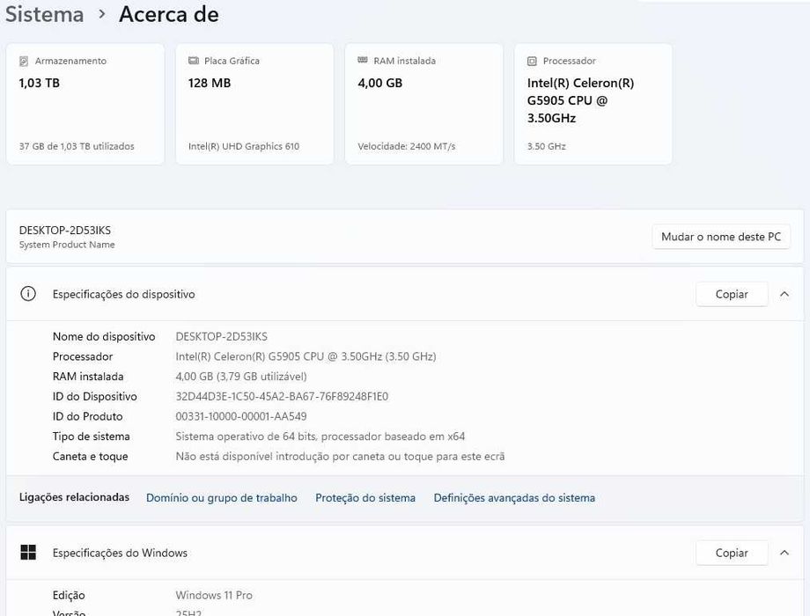
Task: Open Domínio ou grupo de trabalho
Action: pyautogui.click(x=222, y=498)
